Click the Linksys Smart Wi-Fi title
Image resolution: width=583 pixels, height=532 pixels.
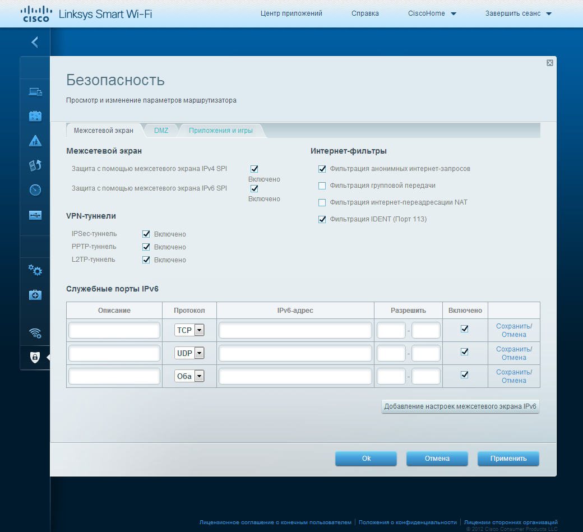[105, 14]
